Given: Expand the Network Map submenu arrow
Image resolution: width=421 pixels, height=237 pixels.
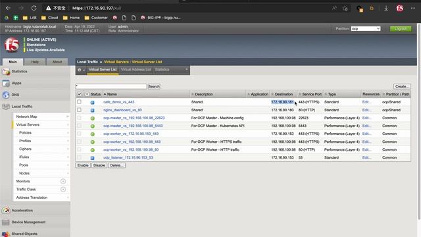Looking at the screenshot, I should pyautogui.click(x=67, y=117).
